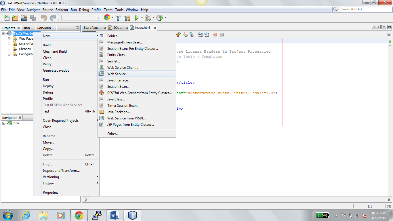393x221 pixels.
Task: Run the project with green play icon
Action: coord(137,18)
